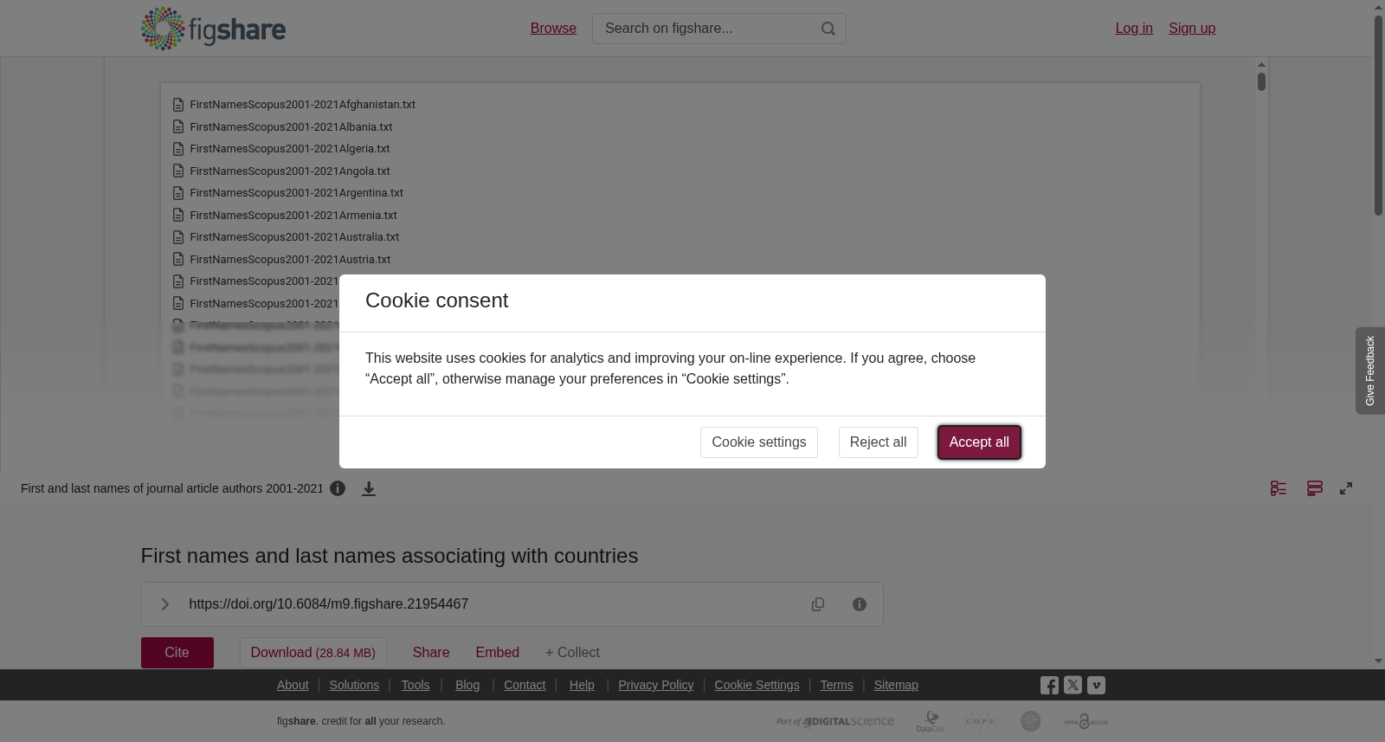Expand the DOI details chevron

point(164,604)
